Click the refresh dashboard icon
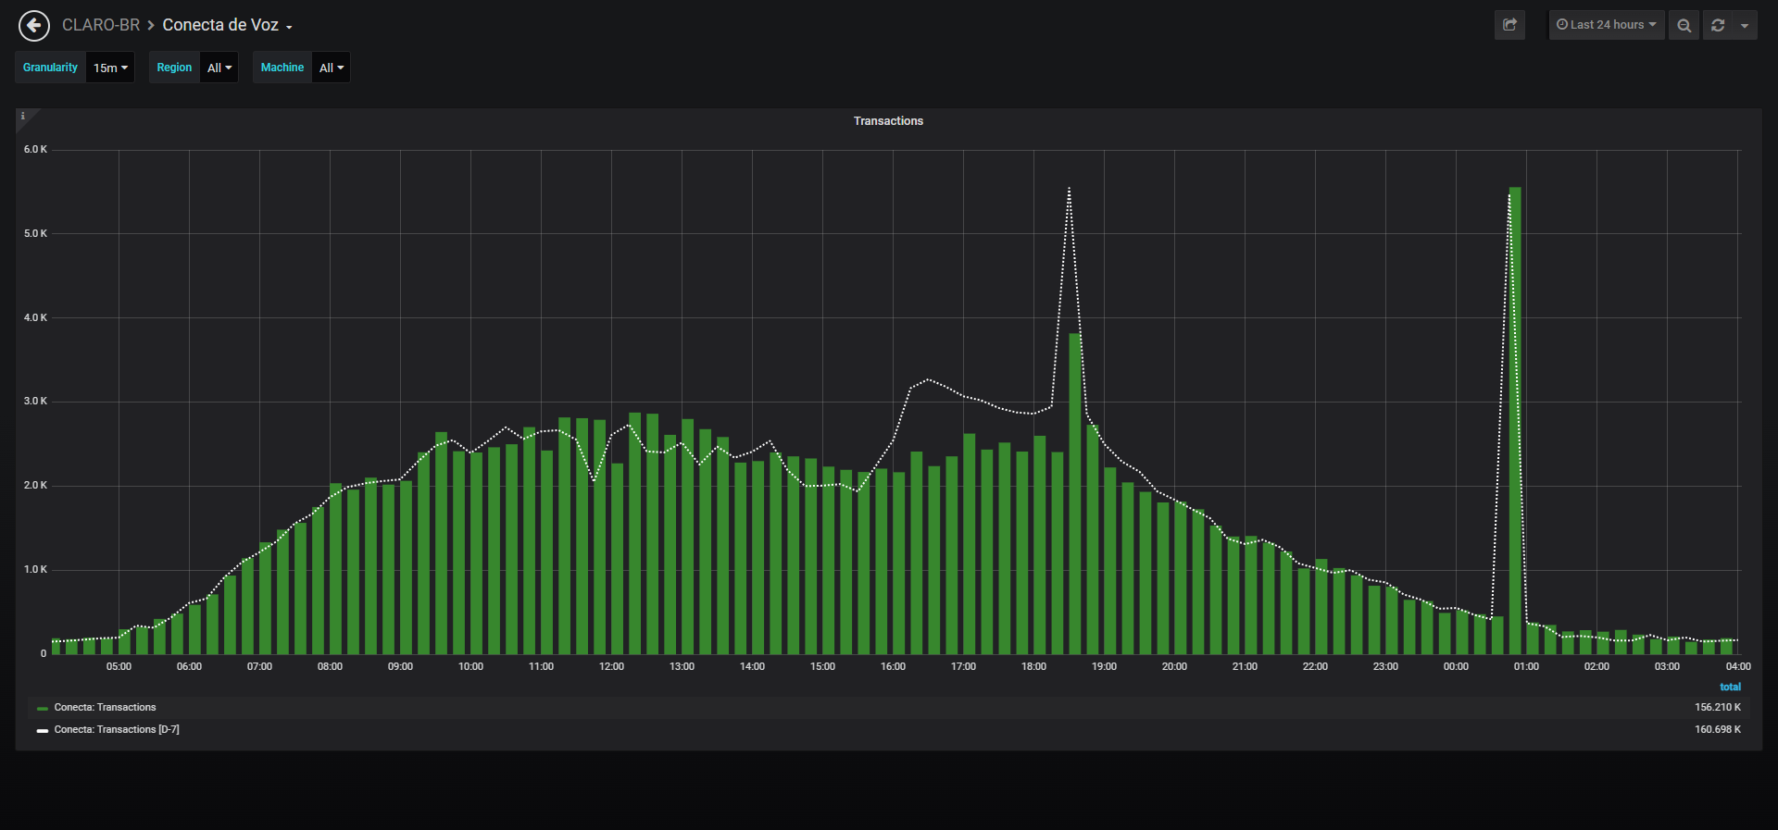Screen dimensions: 1778x830 pyautogui.click(x=1718, y=25)
